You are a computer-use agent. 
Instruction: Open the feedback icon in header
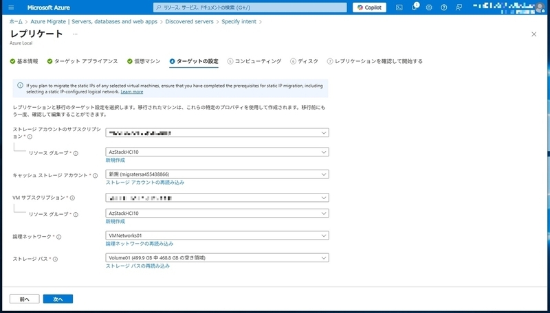459,8
